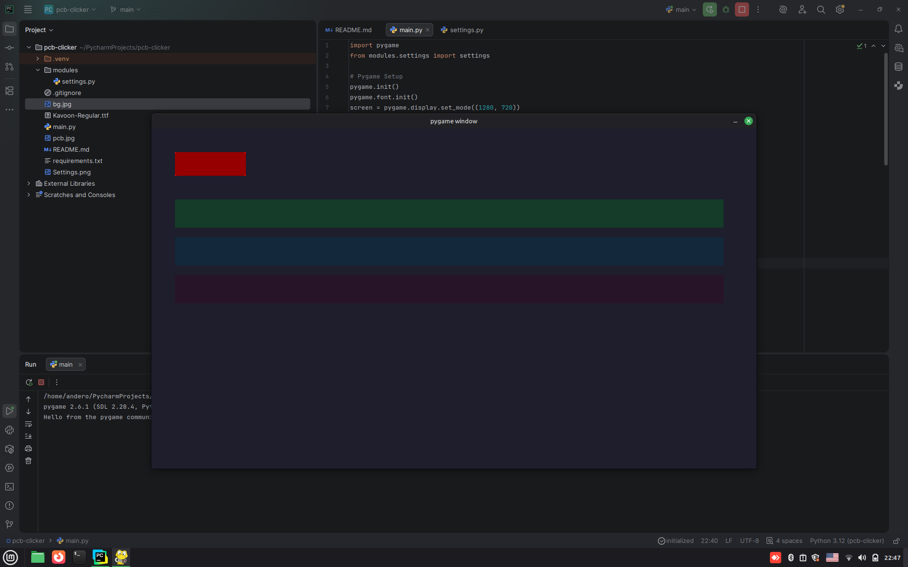Toggle read-only lock in status bar
Viewport: 908px width, 567px height.
[896, 541]
